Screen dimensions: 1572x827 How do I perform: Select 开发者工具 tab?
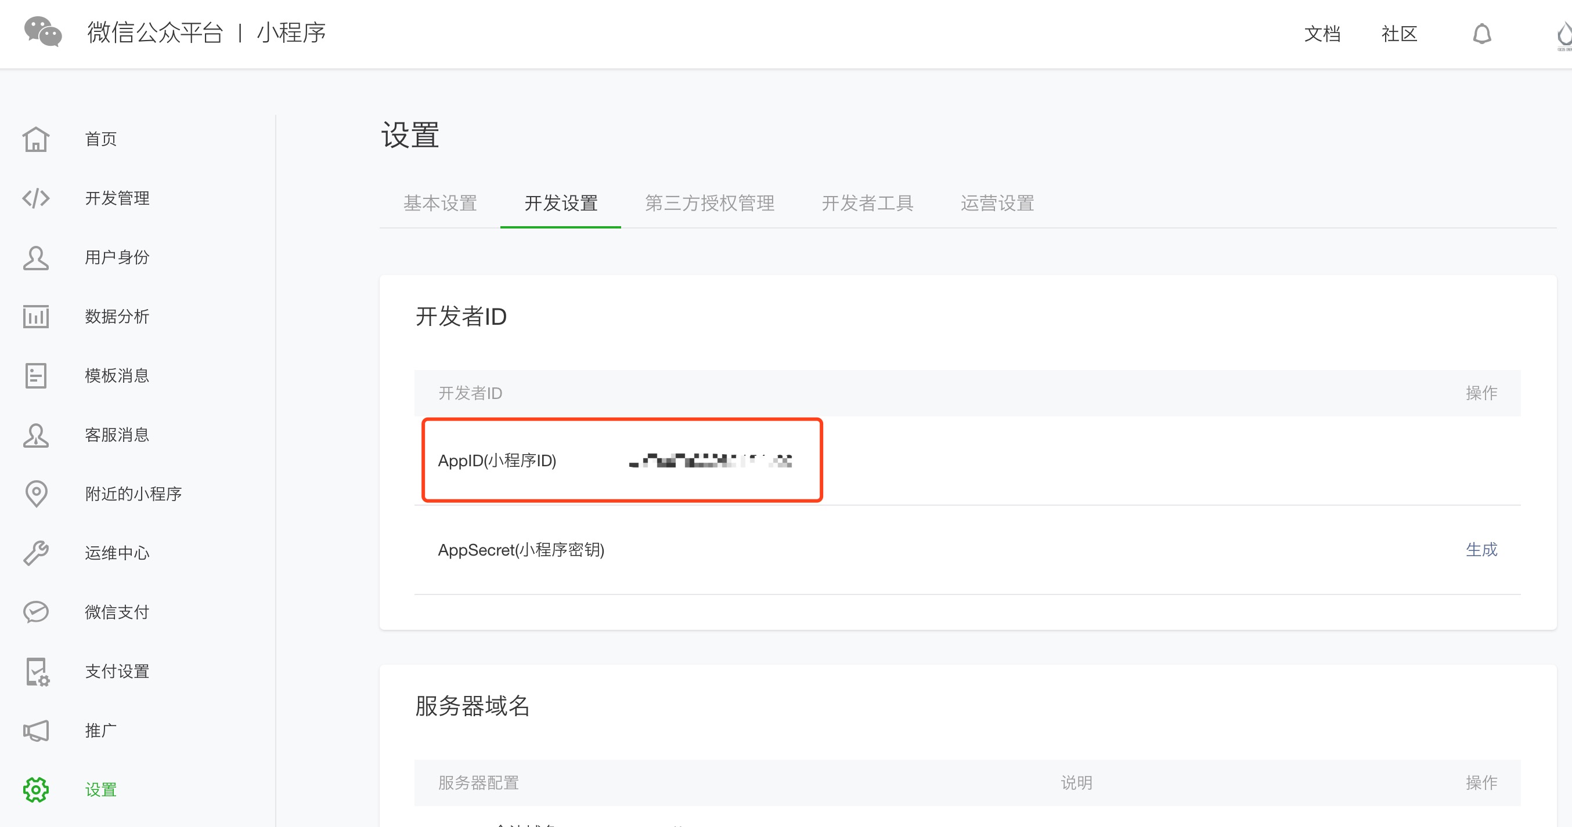tap(867, 203)
